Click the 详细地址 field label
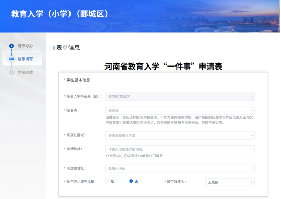This screenshot has height=199, width=281. coord(74,149)
